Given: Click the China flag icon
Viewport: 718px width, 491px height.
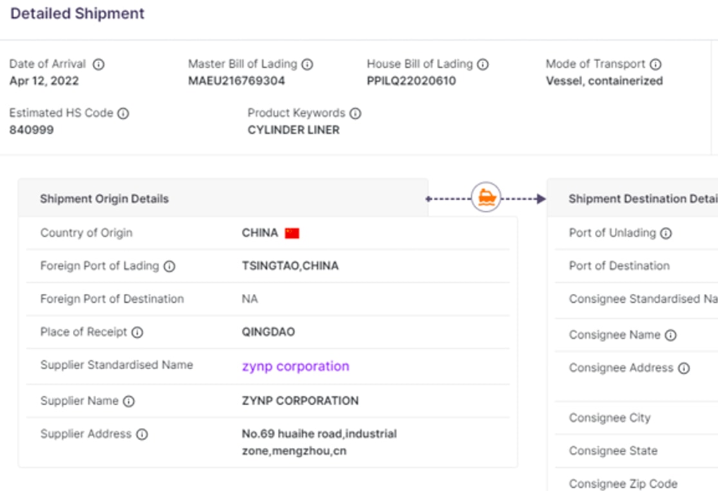Looking at the screenshot, I should coord(292,233).
